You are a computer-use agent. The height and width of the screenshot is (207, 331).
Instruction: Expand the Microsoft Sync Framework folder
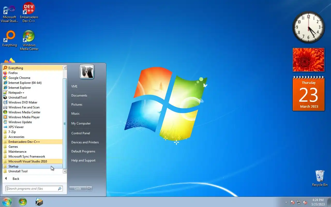click(33, 157)
